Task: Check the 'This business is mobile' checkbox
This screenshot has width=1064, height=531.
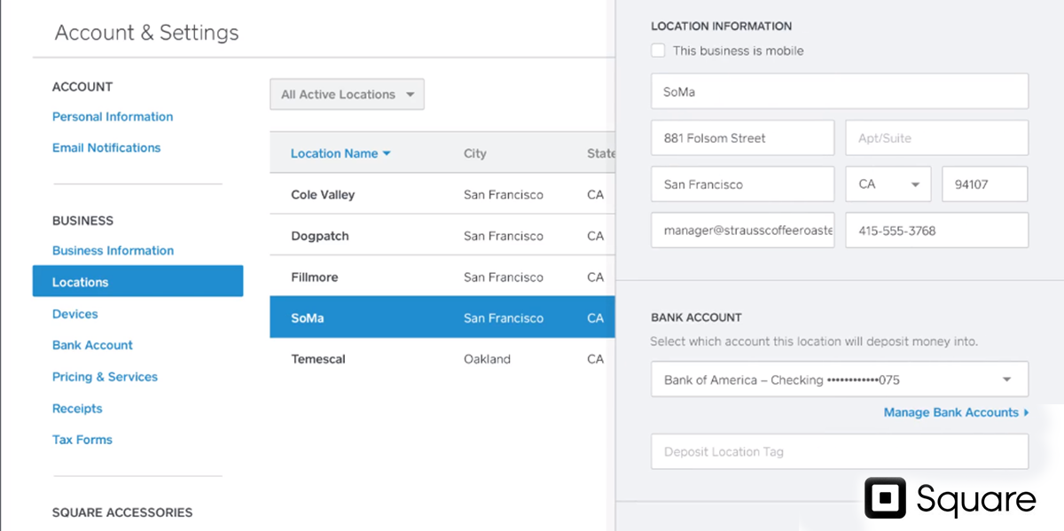Action: [x=658, y=51]
